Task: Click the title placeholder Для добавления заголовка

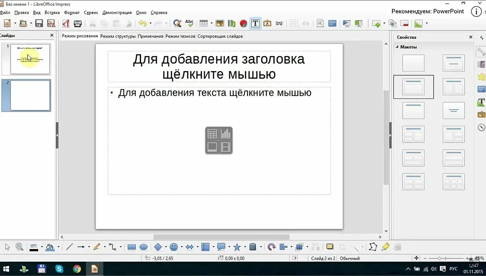Action: coord(219,67)
